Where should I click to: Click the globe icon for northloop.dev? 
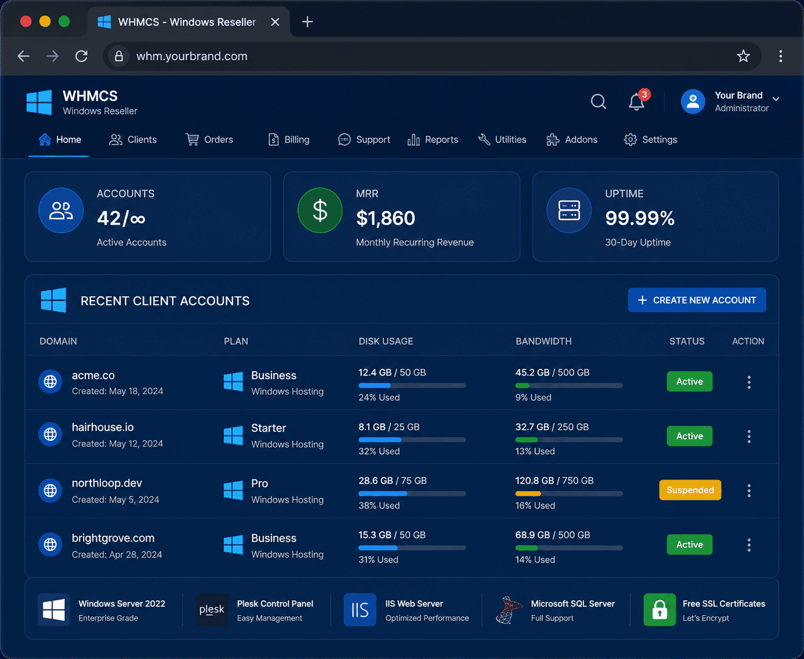click(x=50, y=491)
